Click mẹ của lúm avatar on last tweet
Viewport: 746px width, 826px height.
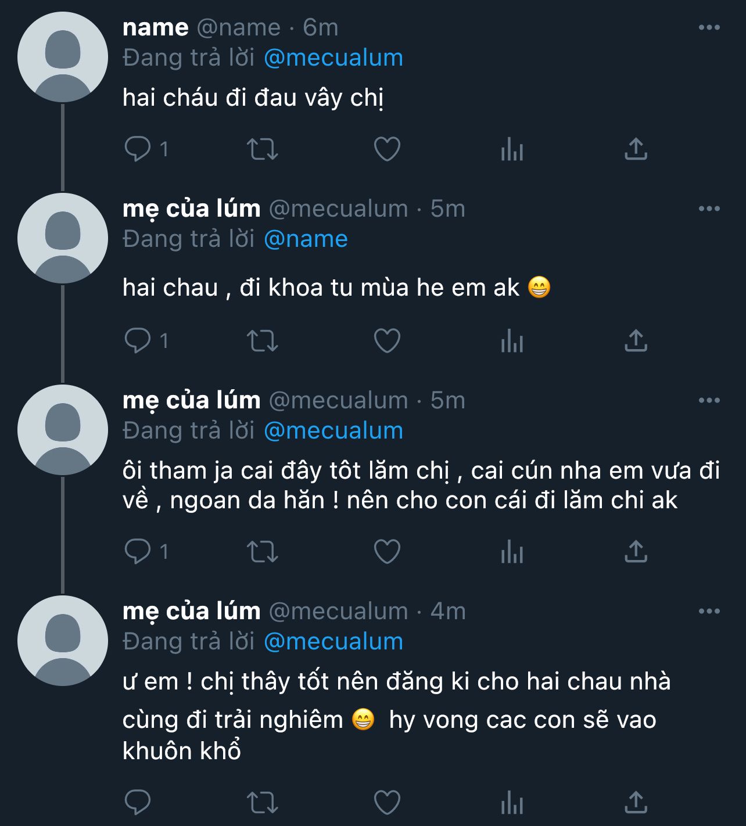[x=63, y=640]
